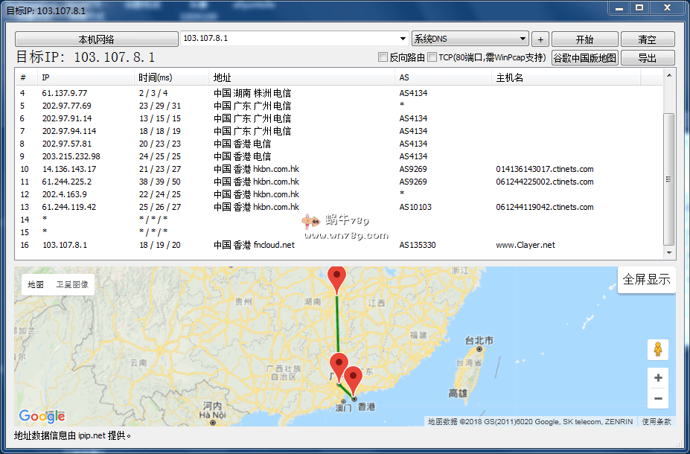Zoom in the map with plus icon
Image resolution: width=690 pixels, height=454 pixels.
[658, 378]
